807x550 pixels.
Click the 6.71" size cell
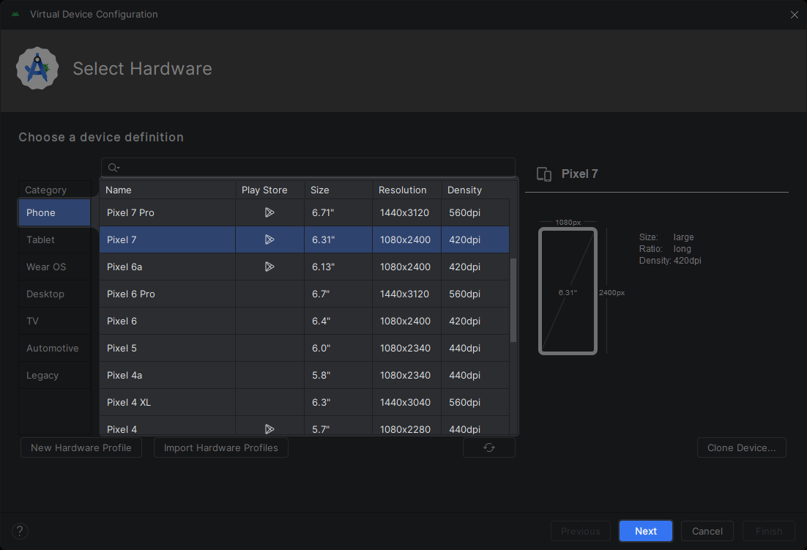[338, 212]
